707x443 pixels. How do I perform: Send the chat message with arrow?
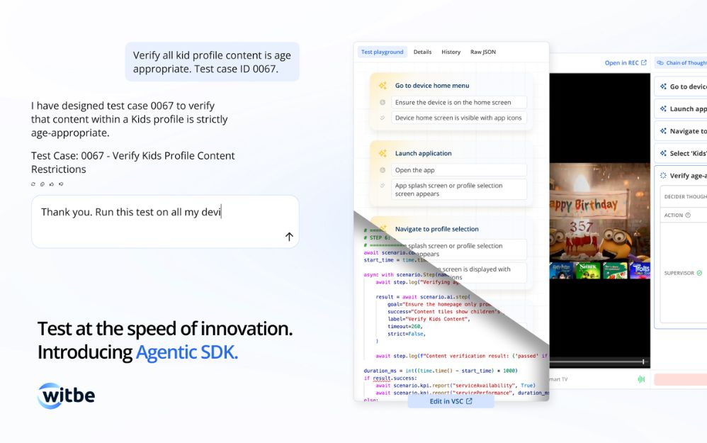tap(289, 237)
